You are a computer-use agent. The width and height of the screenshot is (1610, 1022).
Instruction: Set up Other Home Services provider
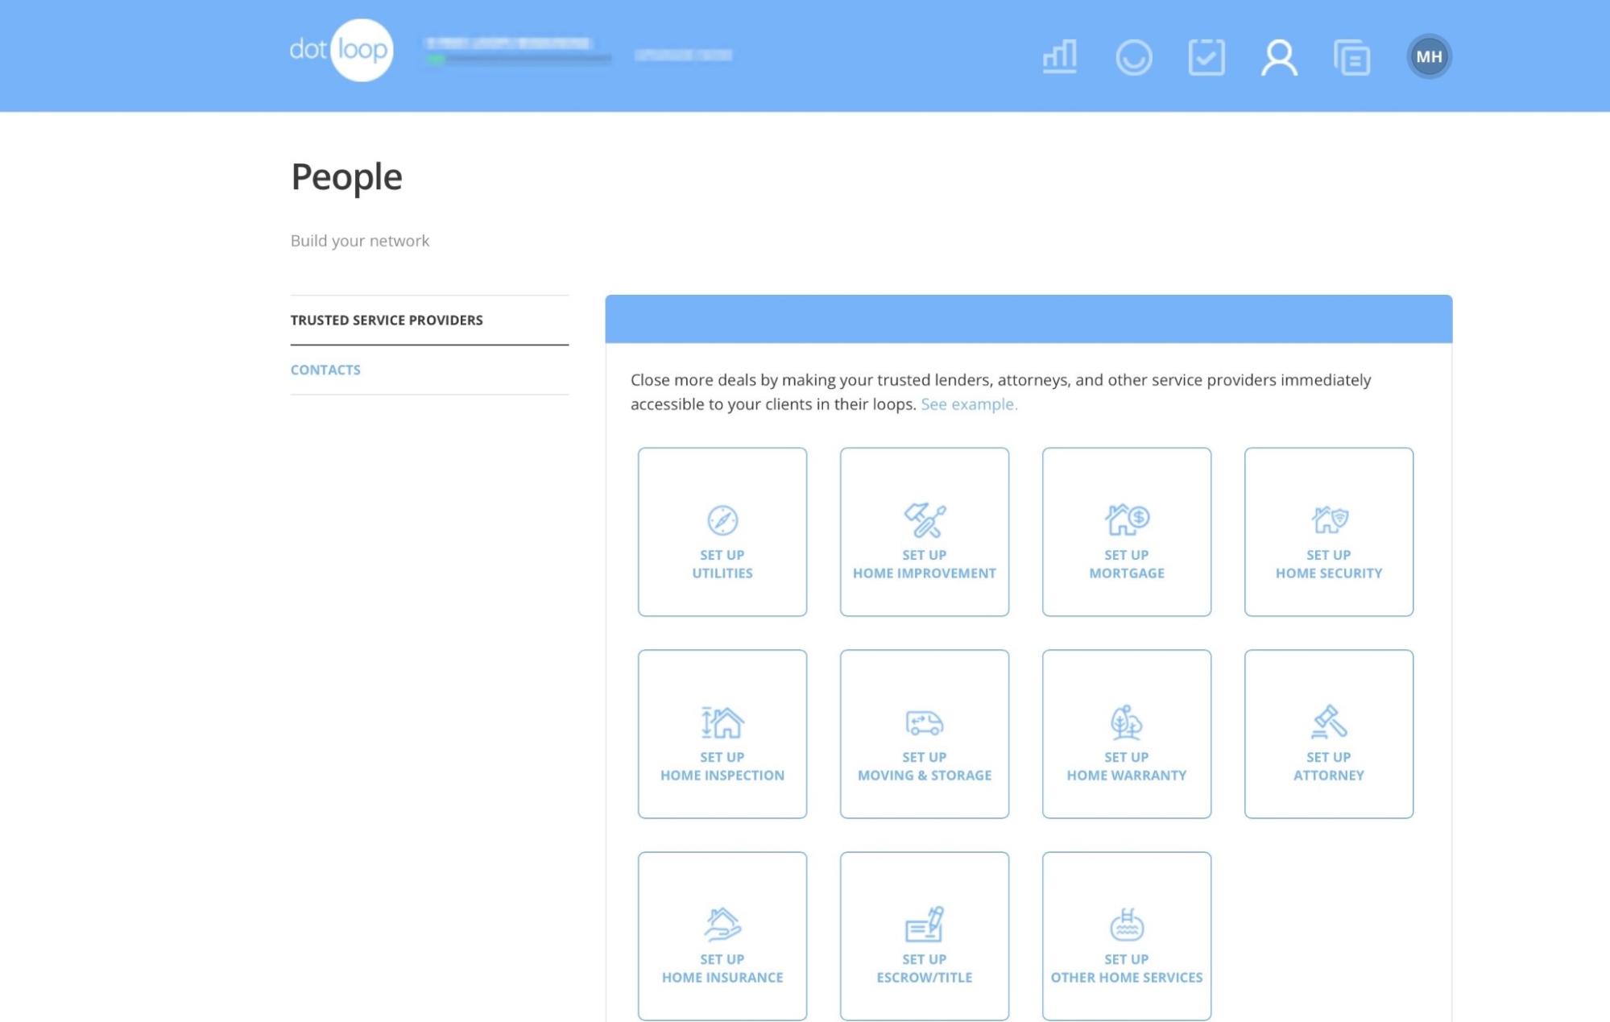1126,934
